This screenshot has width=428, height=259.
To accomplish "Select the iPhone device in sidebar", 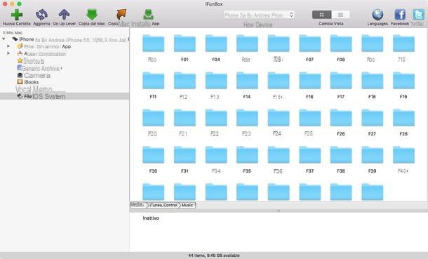I will [x=69, y=39].
